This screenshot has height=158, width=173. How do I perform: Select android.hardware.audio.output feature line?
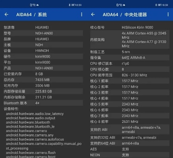click(x=31, y=118)
